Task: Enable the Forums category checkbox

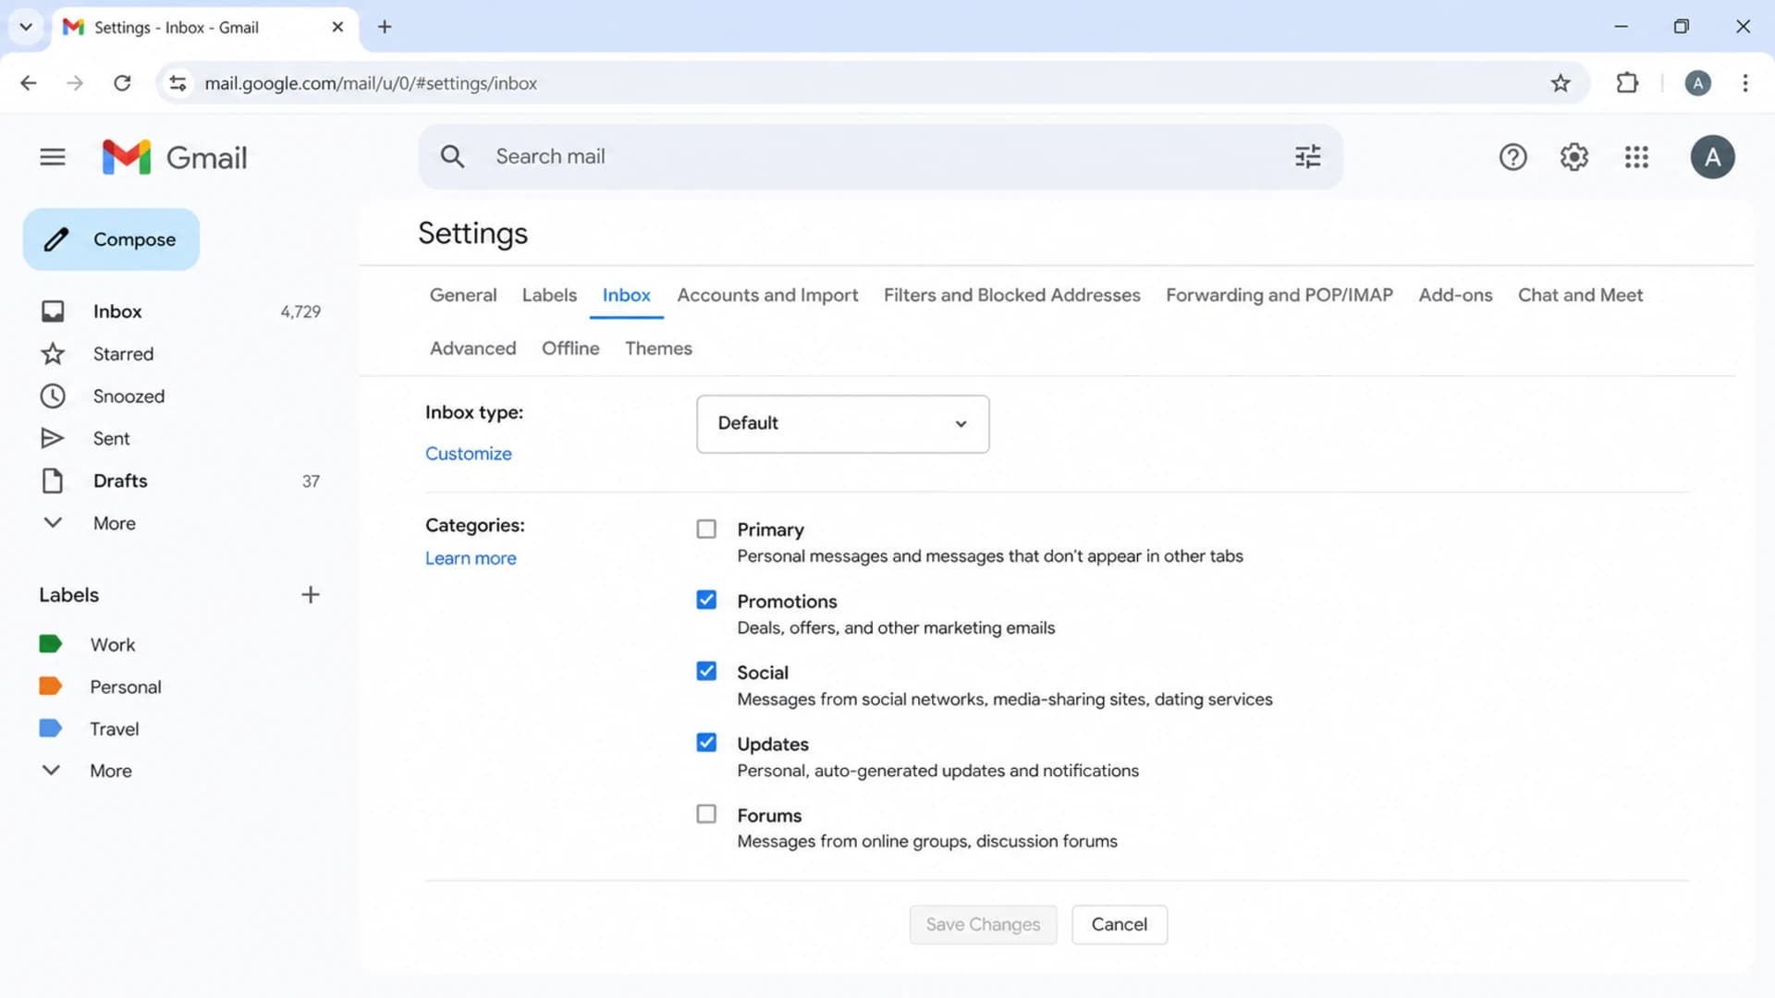Action: (x=706, y=814)
